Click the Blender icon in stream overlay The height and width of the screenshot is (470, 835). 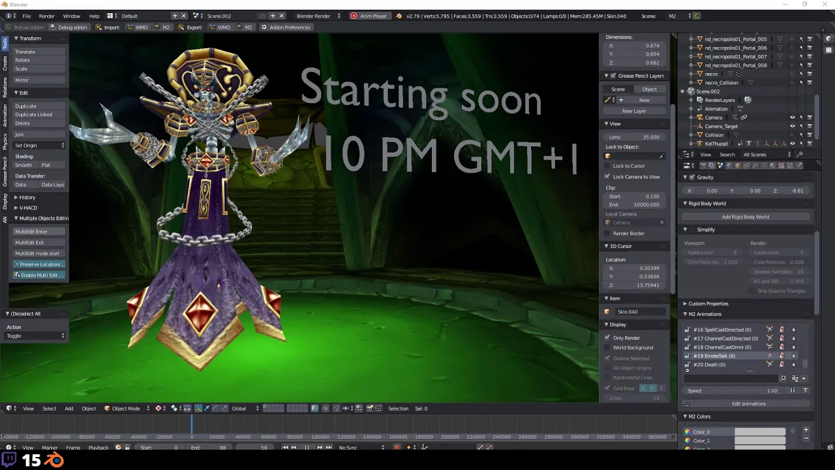[x=54, y=460]
